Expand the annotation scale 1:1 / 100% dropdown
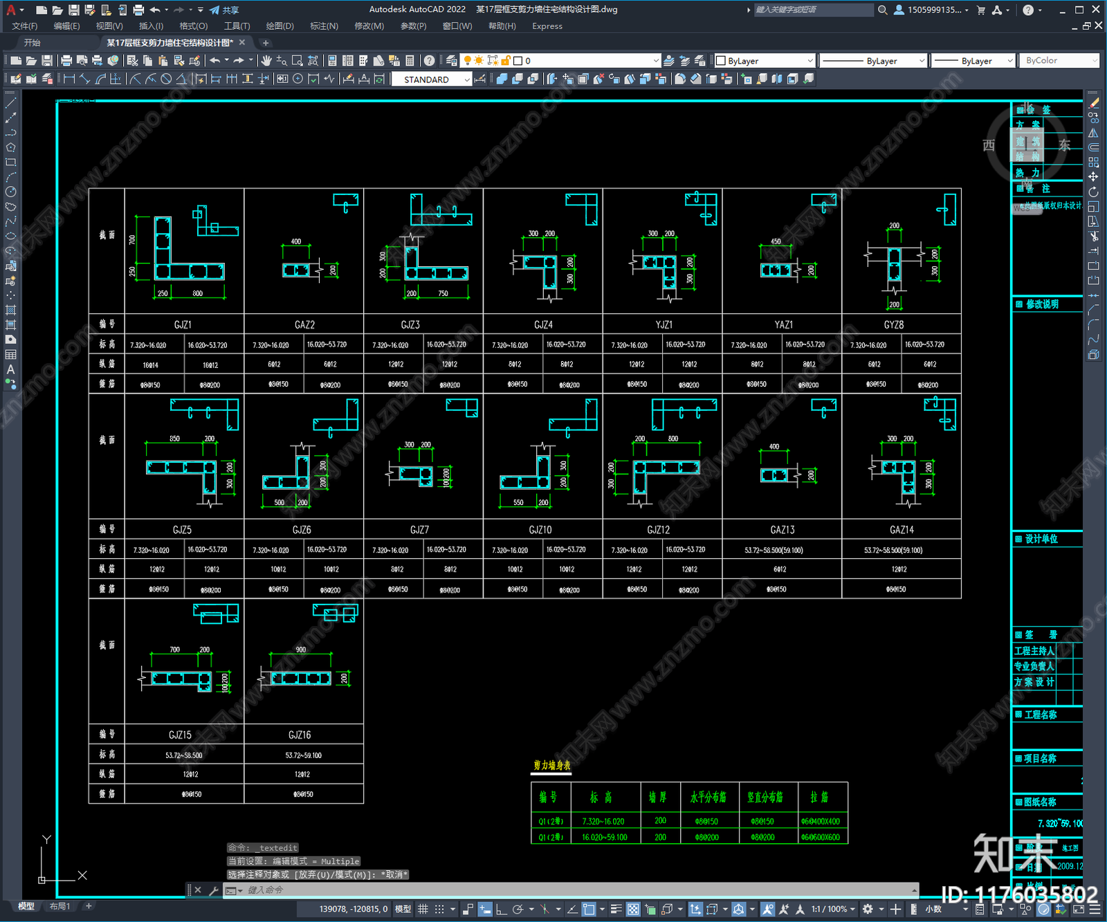 (834, 909)
